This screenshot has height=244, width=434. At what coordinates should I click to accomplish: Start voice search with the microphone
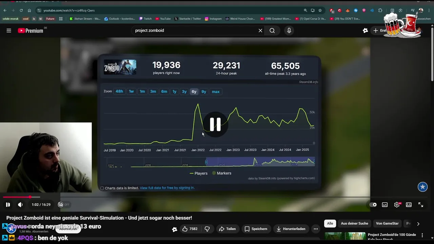pyautogui.click(x=289, y=30)
